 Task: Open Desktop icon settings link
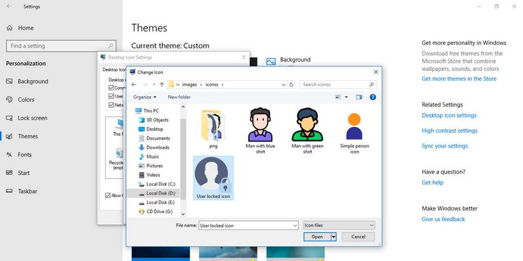pos(449,116)
